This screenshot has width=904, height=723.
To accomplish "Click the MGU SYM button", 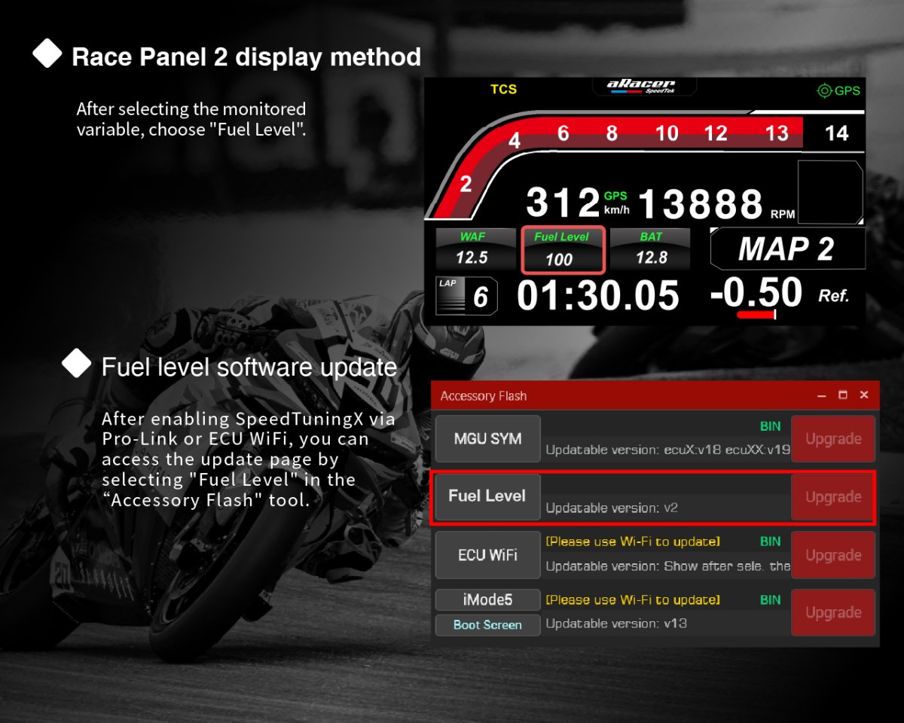I will tap(487, 438).
